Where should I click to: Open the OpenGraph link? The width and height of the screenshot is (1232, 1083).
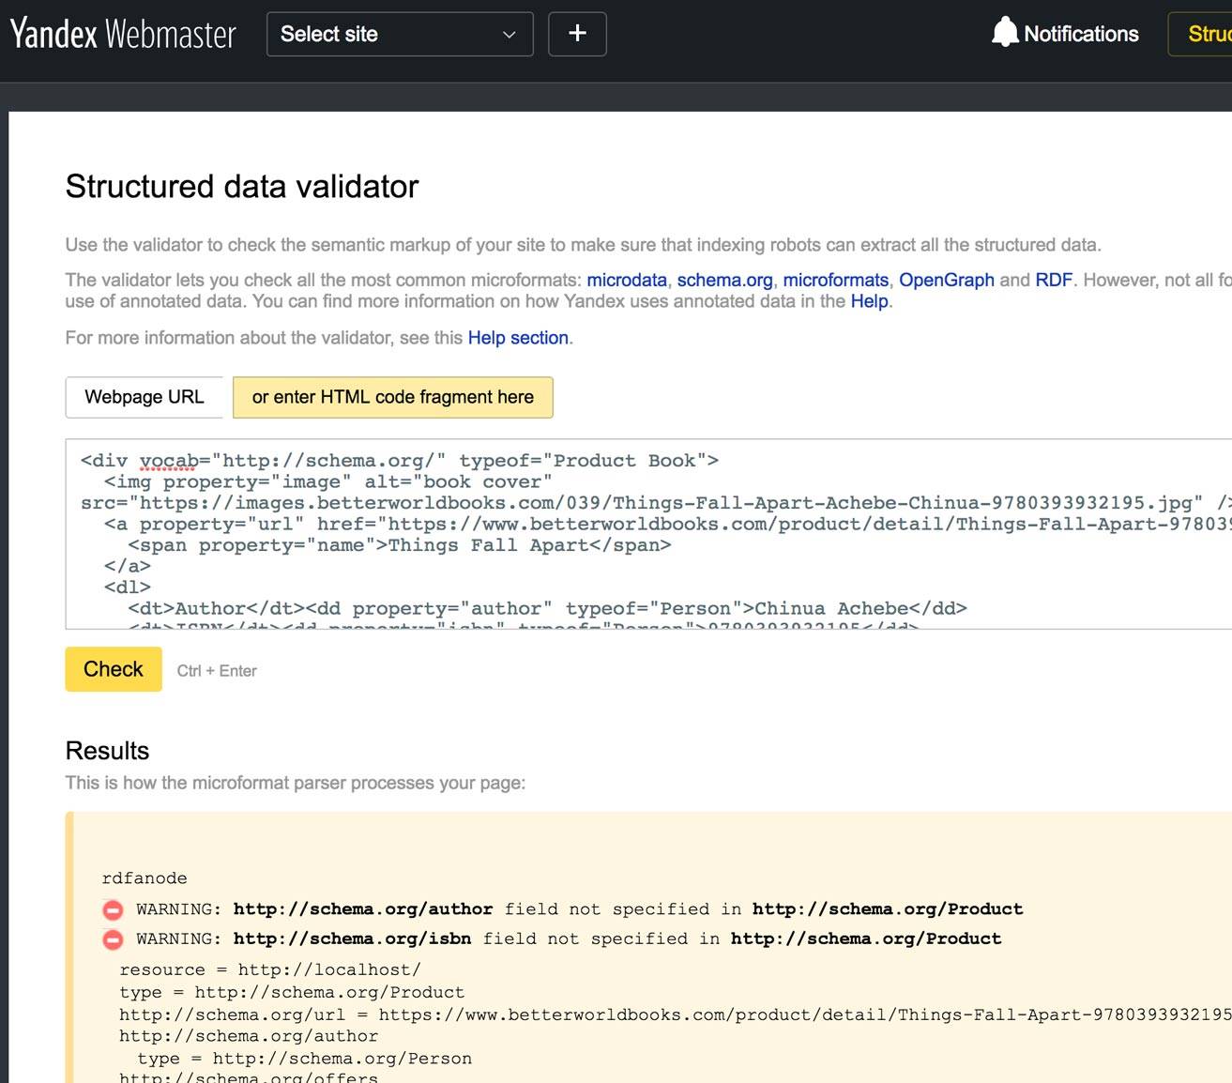coord(947,280)
